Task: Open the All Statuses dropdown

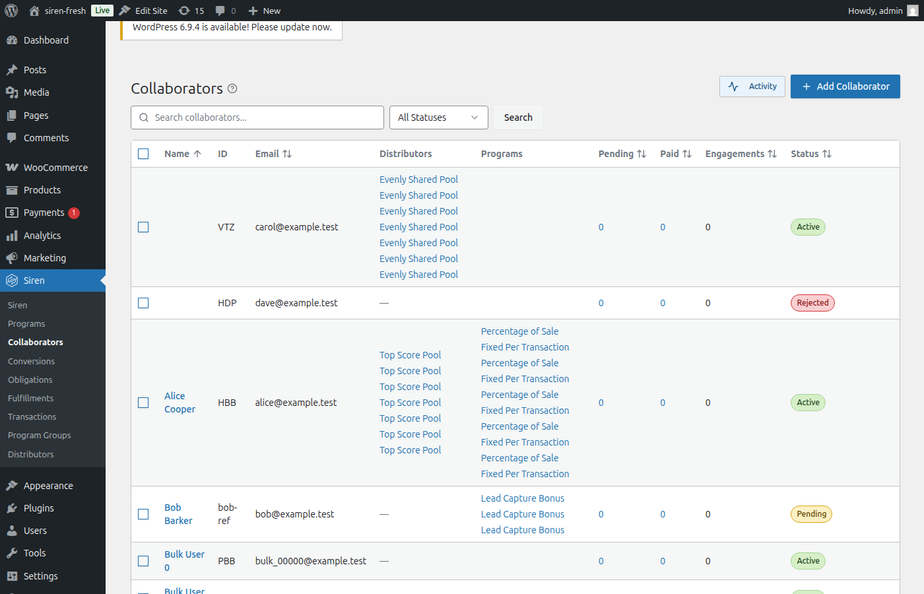Action: 438,117
